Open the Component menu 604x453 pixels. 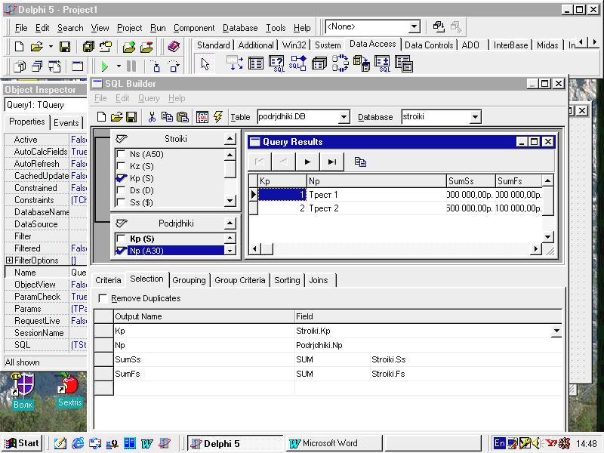click(x=194, y=28)
